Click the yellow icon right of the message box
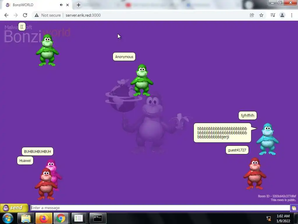The image size is (298, 224). pyautogui.click(x=294, y=208)
